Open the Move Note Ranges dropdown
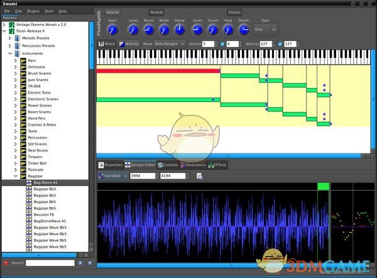This screenshot has height=278, width=377. click(x=170, y=44)
